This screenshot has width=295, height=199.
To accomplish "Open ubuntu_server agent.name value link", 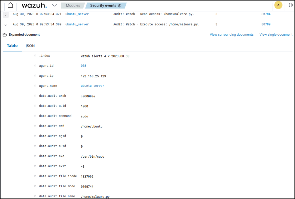I will tap(92, 86).
